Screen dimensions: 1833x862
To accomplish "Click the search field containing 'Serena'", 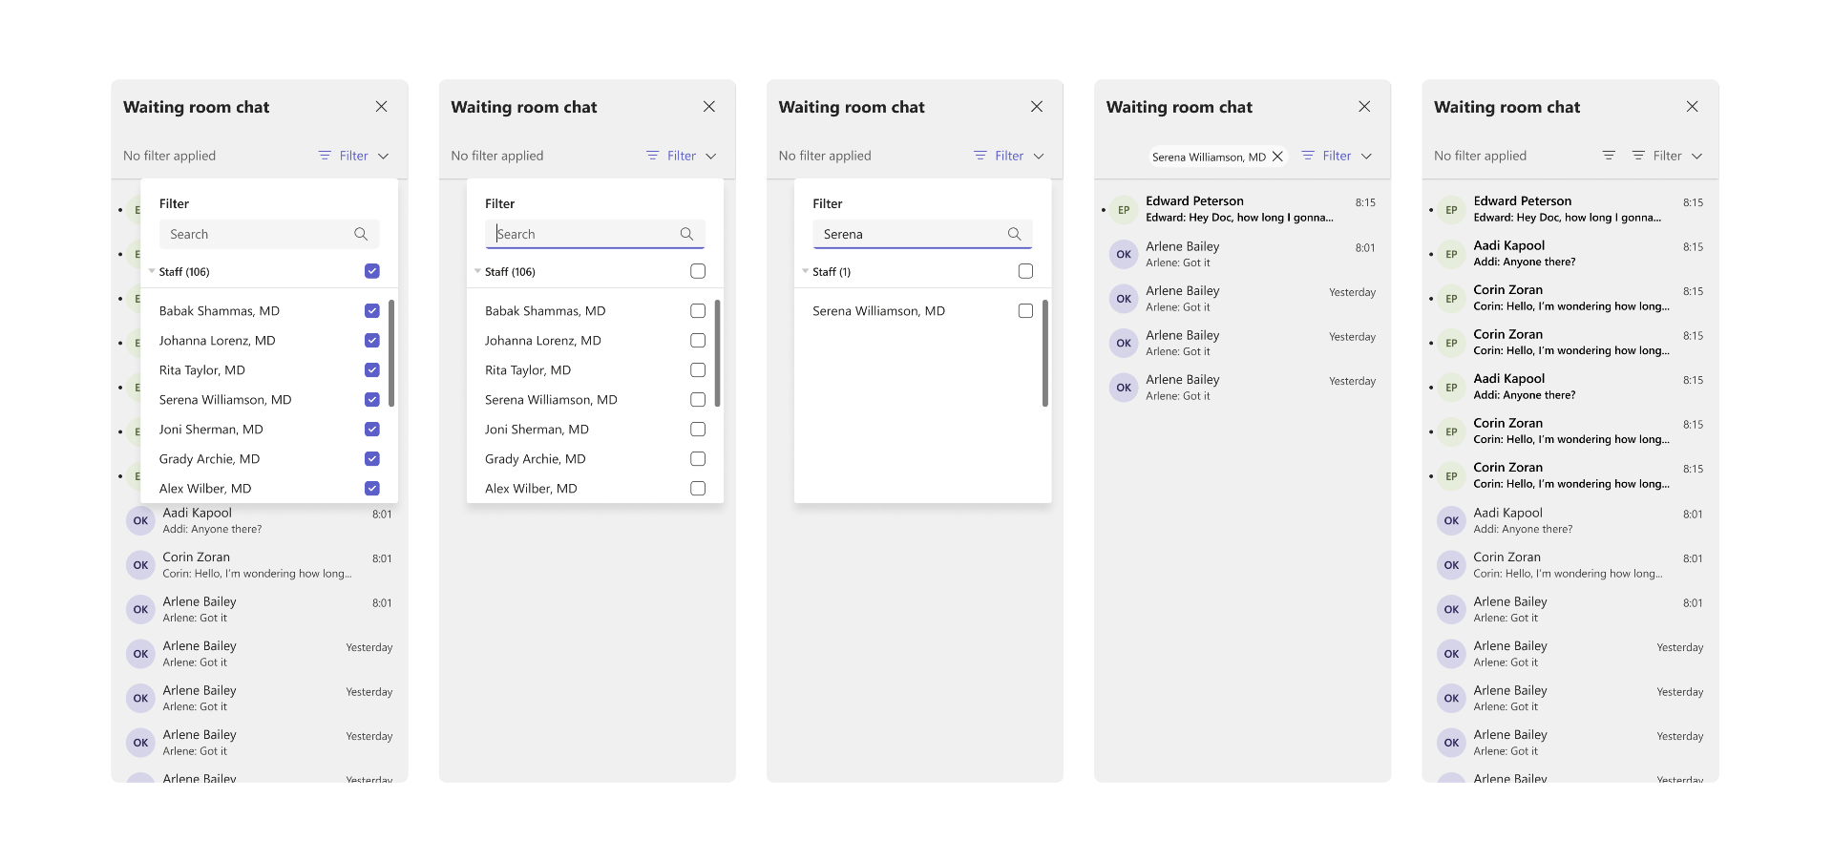I will coord(922,234).
